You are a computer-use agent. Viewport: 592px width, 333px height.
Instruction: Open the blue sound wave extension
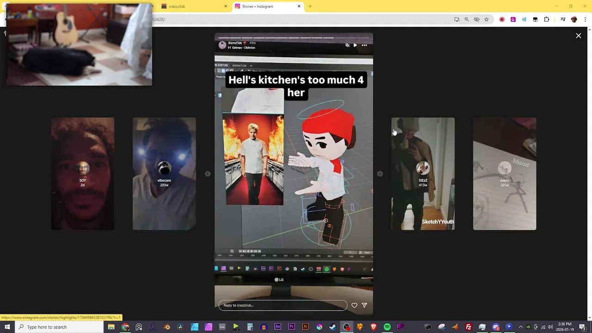pos(524,19)
